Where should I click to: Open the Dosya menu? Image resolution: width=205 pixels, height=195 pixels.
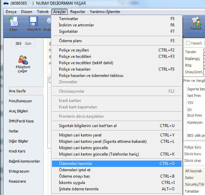tap(11, 12)
